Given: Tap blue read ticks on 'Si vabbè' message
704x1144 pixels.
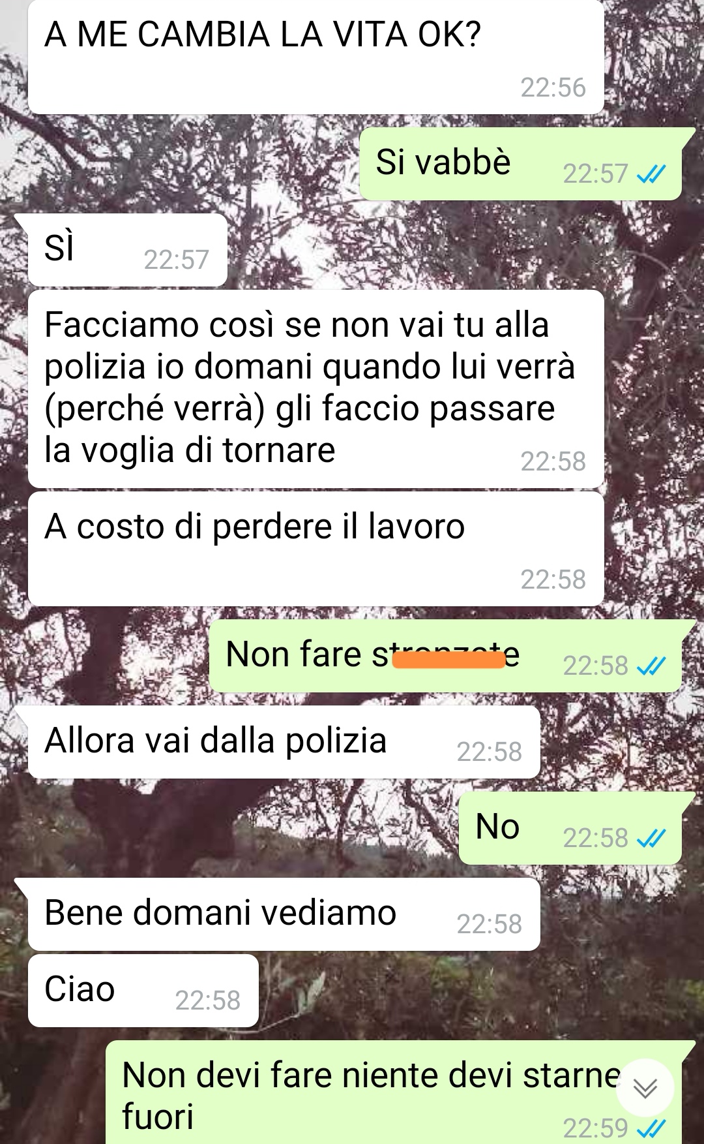Looking at the screenshot, I should [x=651, y=174].
